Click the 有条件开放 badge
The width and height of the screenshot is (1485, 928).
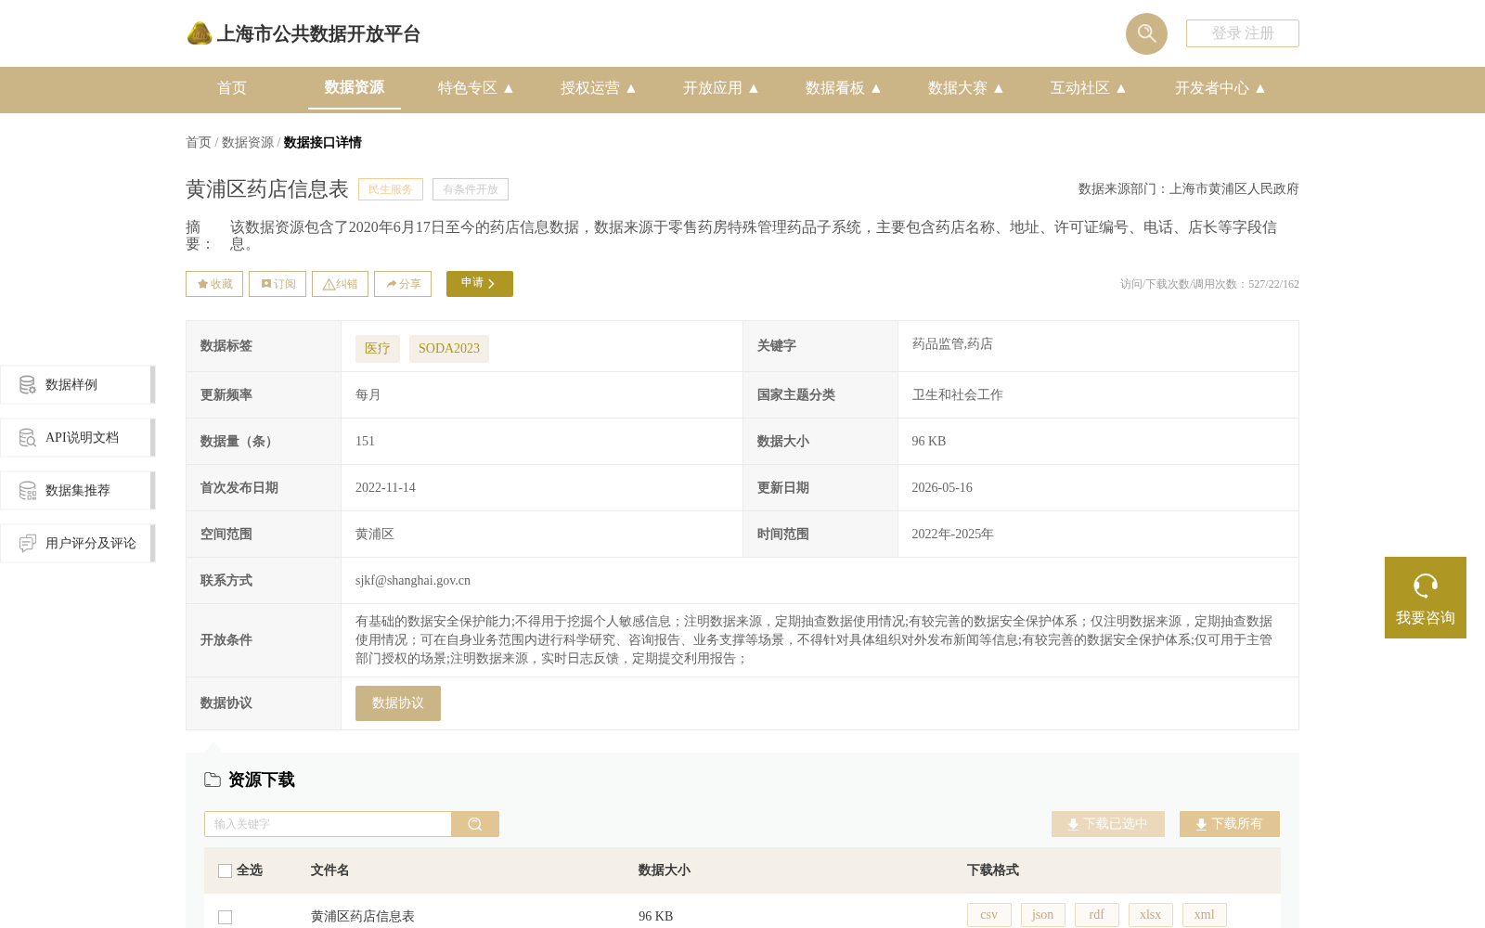471,189
